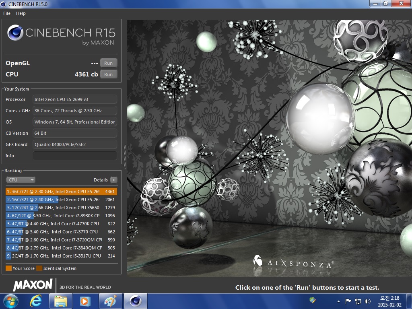412x309 pixels.
Task: Show hidden system tray icons
Action: [x=338, y=301]
